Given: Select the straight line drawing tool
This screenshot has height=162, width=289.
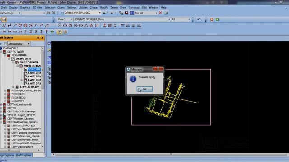Looking at the screenshot, I should (x=15, y=26).
